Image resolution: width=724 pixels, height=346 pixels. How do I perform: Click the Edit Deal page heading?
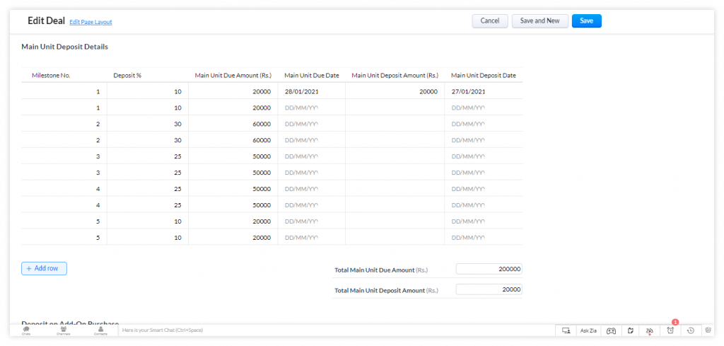point(46,21)
